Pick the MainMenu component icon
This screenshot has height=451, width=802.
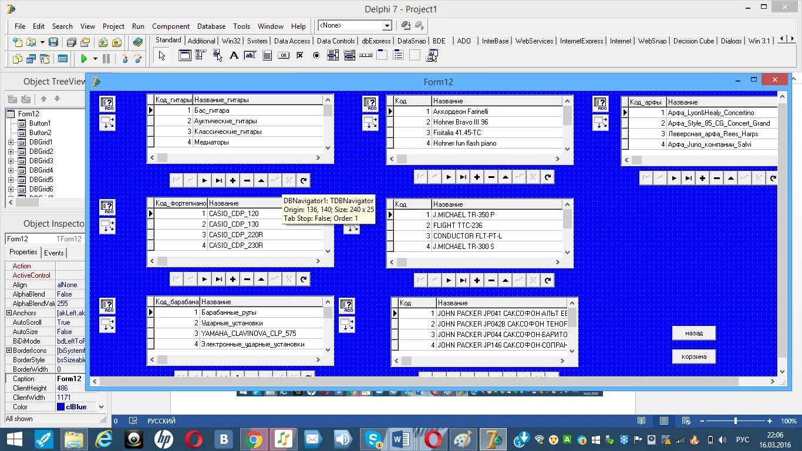point(201,56)
